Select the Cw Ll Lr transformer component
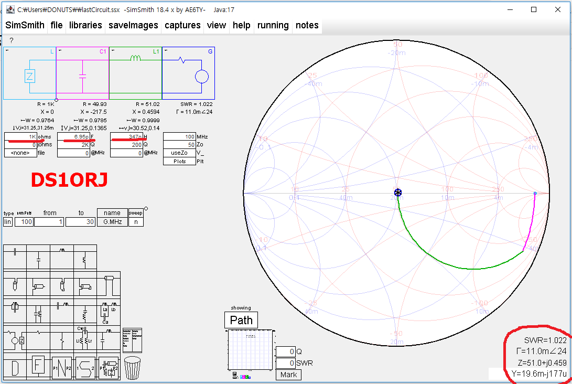The height and width of the screenshot is (384, 572). (x=85, y=338)
